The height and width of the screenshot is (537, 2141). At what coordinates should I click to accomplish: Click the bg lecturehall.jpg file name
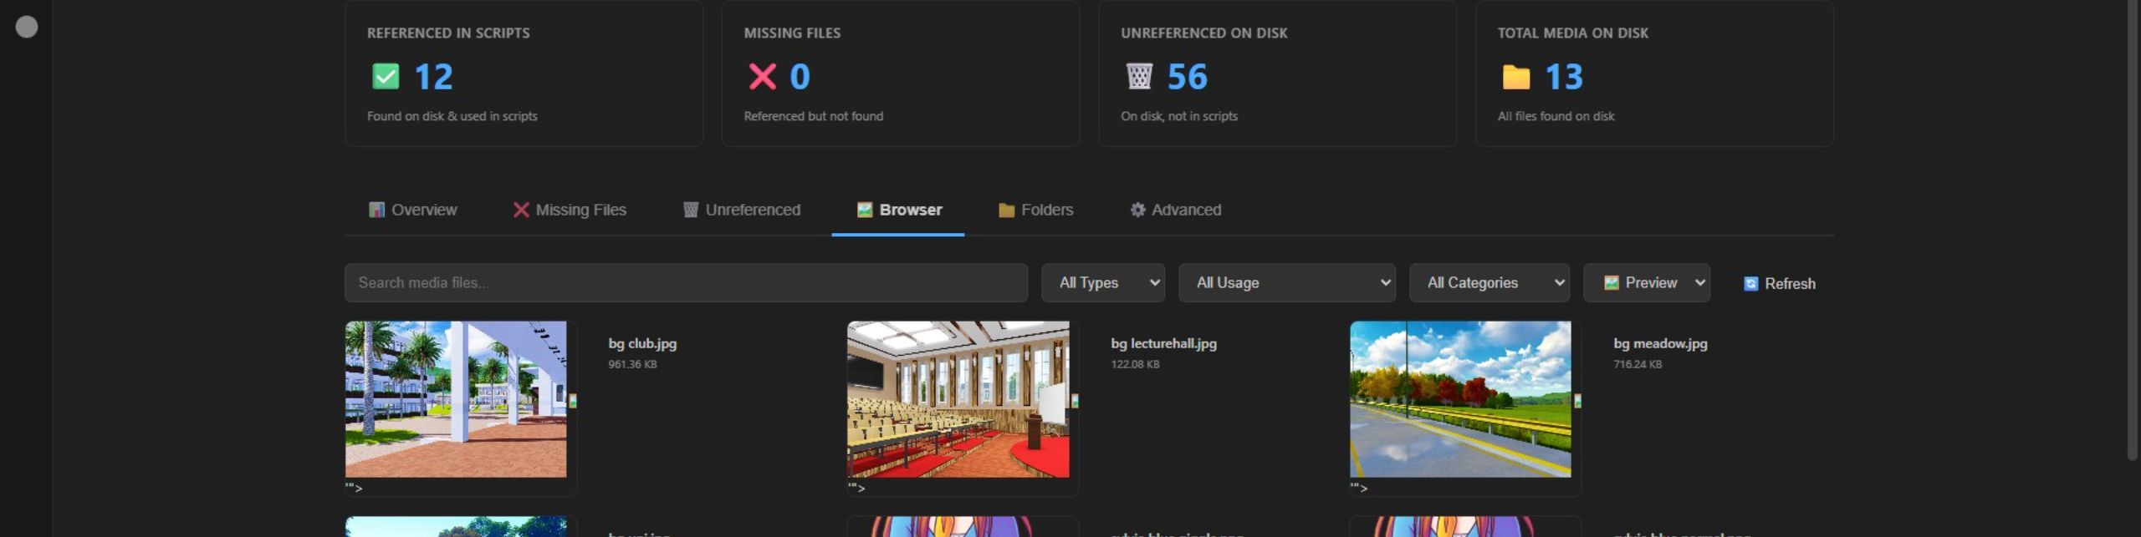click(1163, 343)
